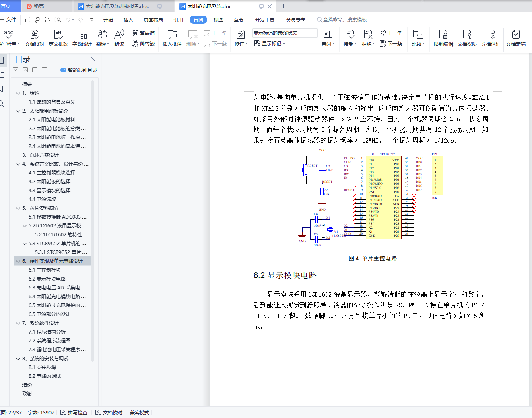Click the command search box
Image resolution: width=532 pixels, height=418 pixels.
(x=342, y=20)
